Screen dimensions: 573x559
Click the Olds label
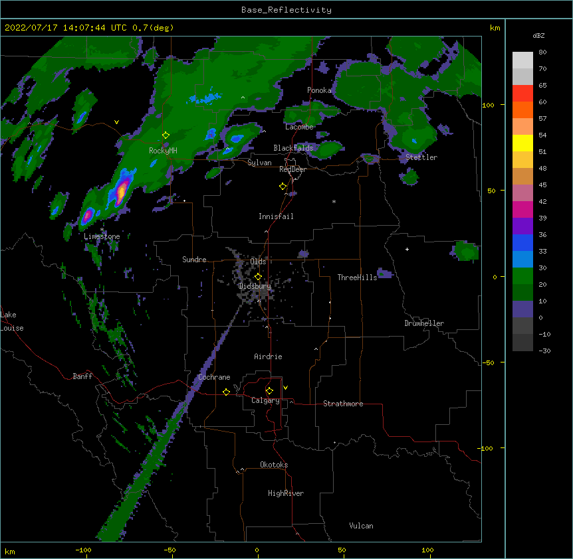click(x=258, y=262)
